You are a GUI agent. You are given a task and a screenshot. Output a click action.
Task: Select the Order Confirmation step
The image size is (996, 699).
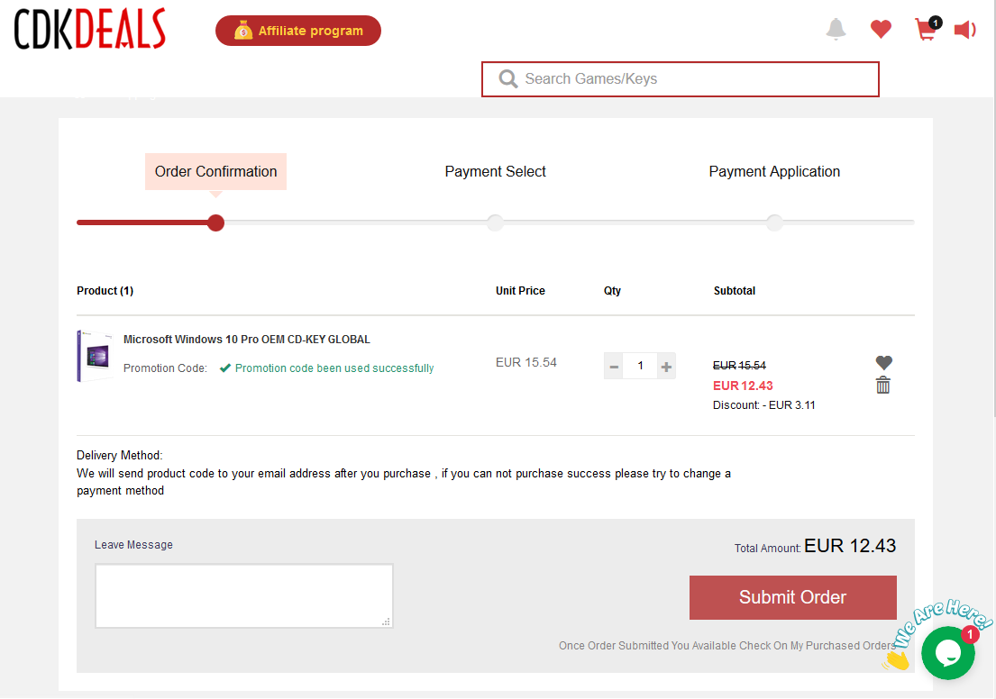[216, 171]
